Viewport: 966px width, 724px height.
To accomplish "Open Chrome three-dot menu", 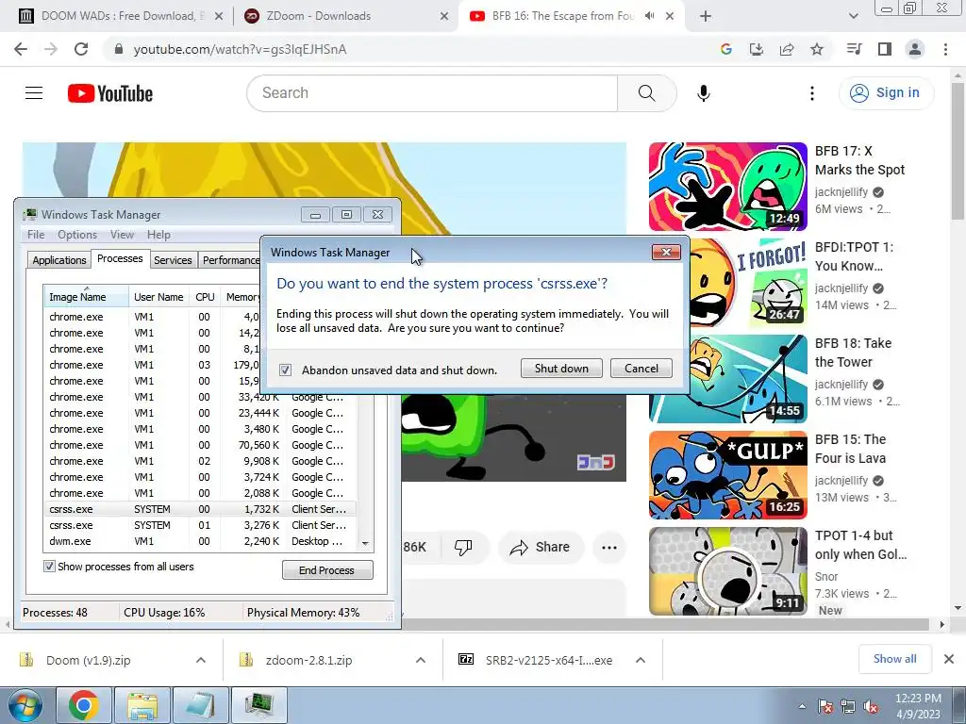I will (x=945, y=49).
